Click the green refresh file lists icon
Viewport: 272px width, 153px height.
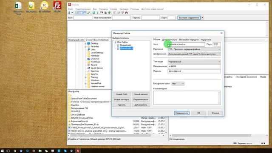pos(93,12)
